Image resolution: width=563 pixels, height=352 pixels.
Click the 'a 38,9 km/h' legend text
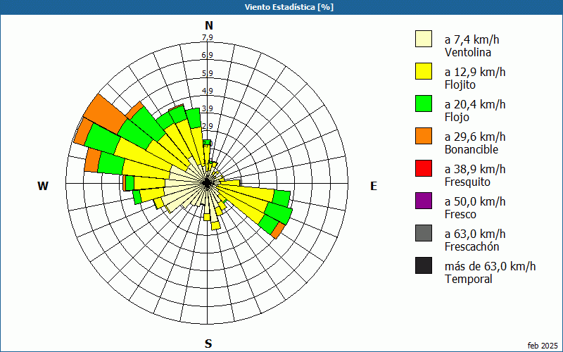click(475, 169)
